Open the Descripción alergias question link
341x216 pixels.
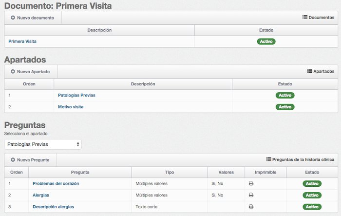click(x=53, y=207)
